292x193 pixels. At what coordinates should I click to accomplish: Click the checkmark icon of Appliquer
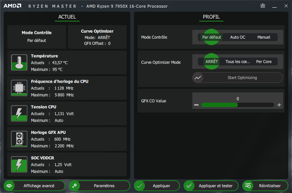tap(139, 186)
